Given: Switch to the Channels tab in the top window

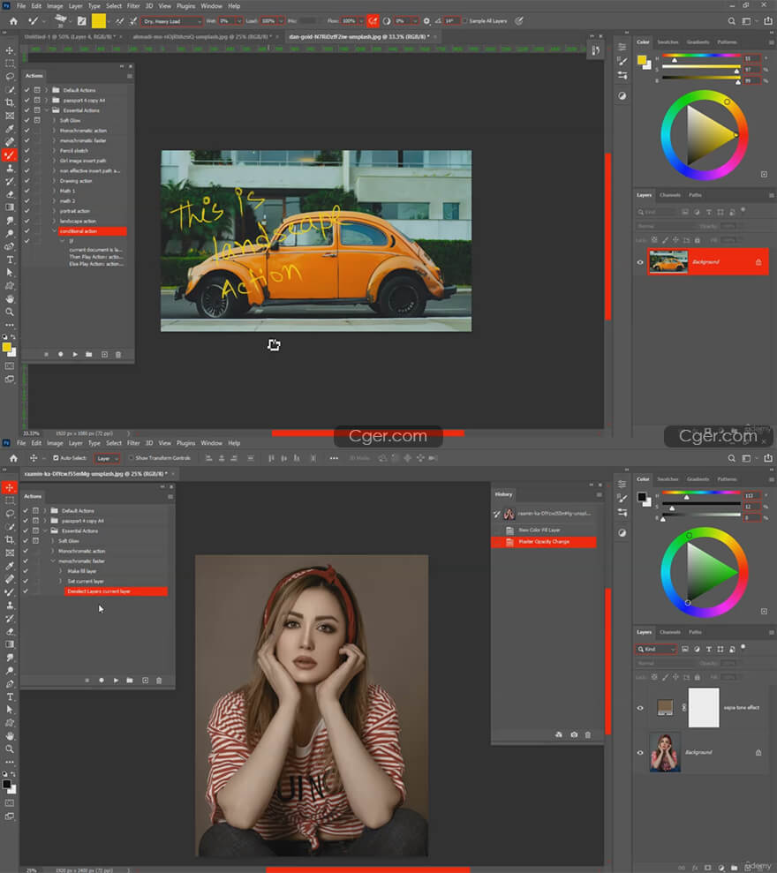Looking at the screenshot, I should (x=669, y=195).
